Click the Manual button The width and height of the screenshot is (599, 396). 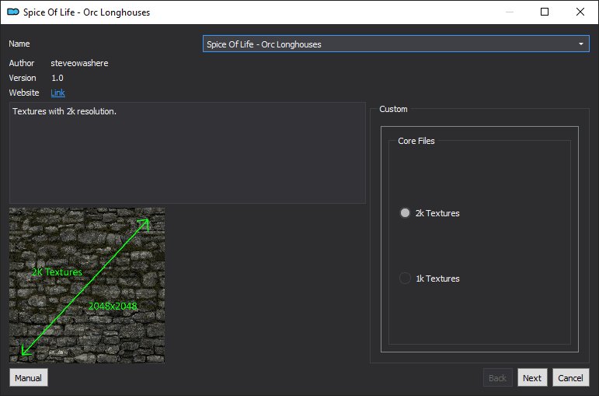pos(28,378)
